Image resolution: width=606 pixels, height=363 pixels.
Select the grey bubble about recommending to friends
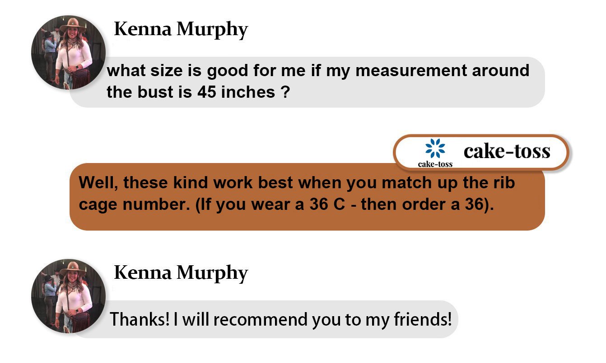click(x=281, y=319)
